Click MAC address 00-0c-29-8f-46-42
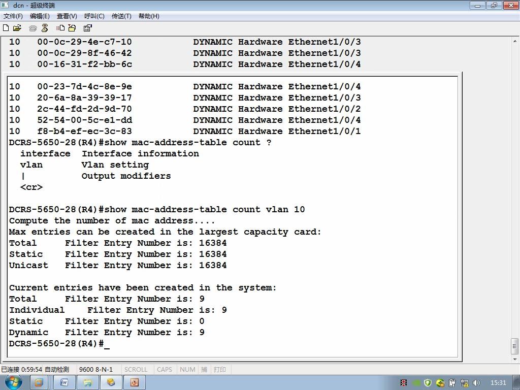520x390 pixels. tap(85, 53)
